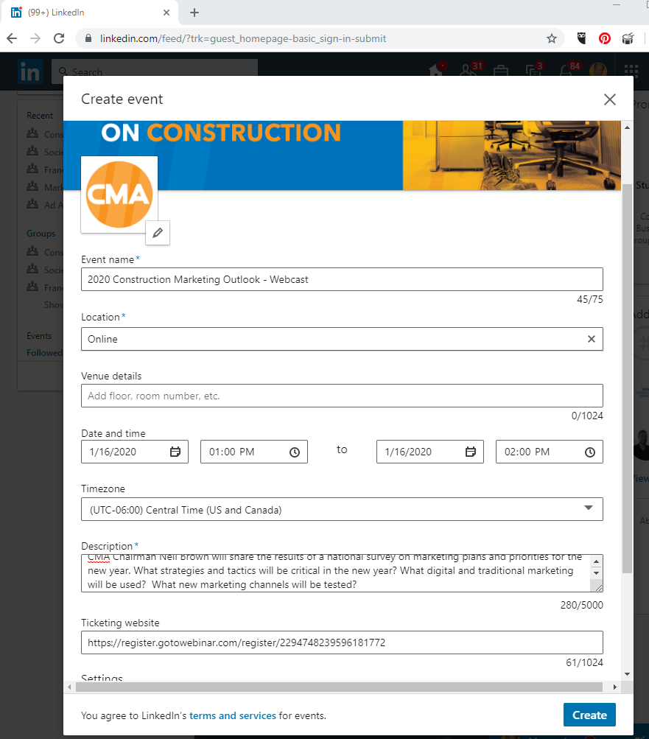This screenshot has height=739, width=649.
Task: Open the LinkedIn Jobs briefcase icon
Action: pyautogui.click(x=500, y=71)
